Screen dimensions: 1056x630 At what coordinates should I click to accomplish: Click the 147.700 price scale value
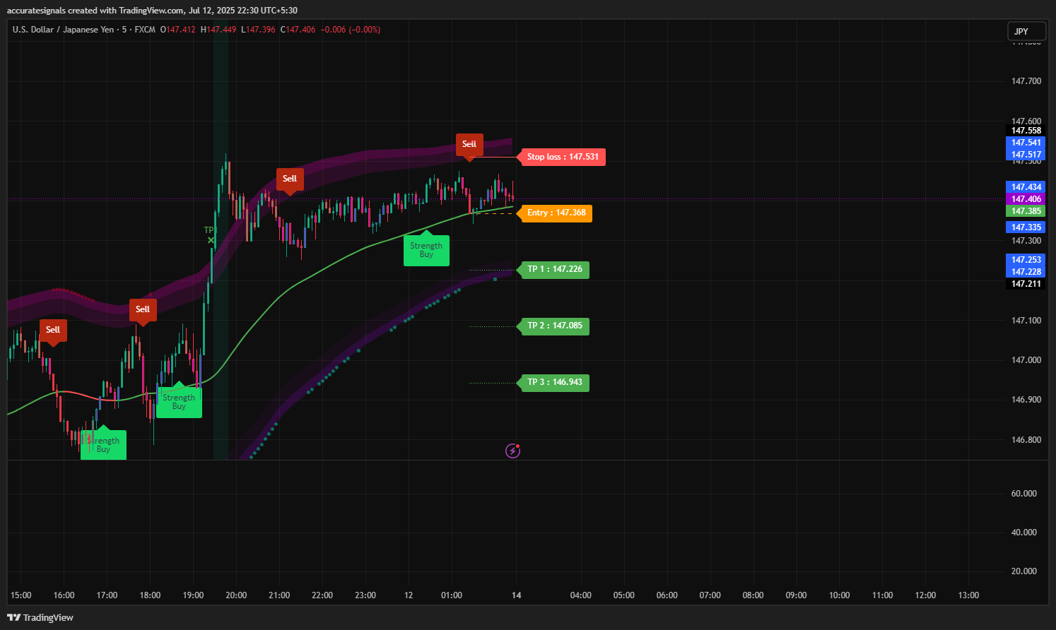coord(1026,81)
